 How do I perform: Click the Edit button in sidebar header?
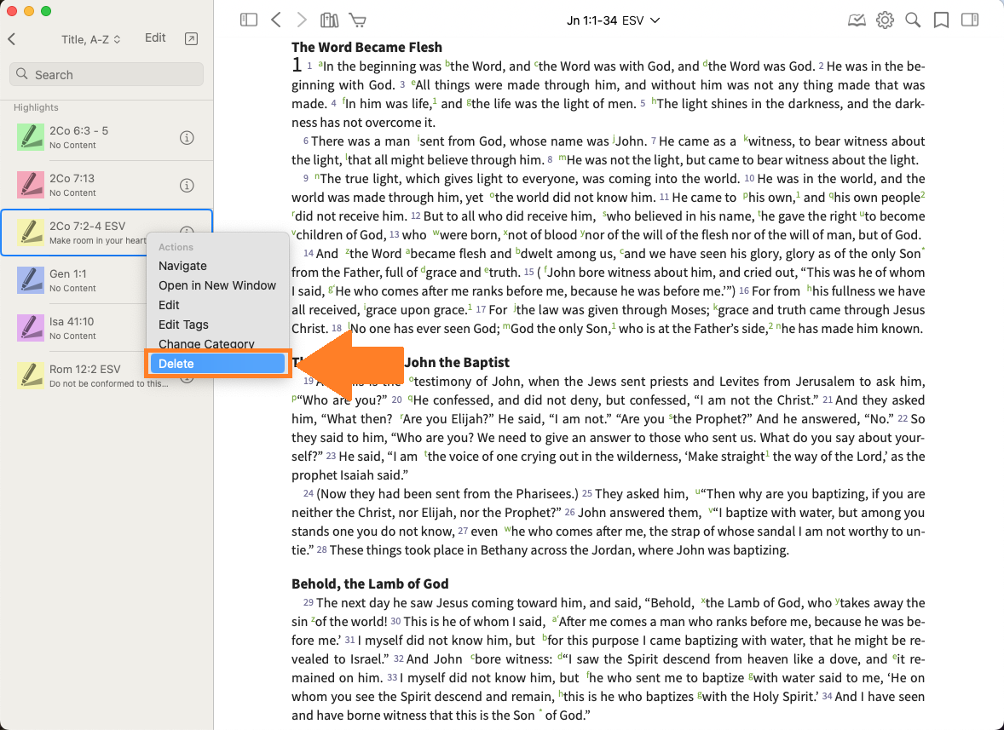click(x=155, y=37)
